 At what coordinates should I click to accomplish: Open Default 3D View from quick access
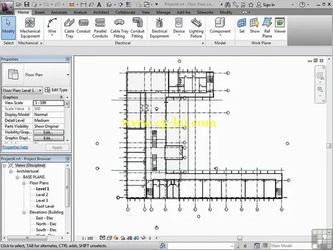point(109,5)
